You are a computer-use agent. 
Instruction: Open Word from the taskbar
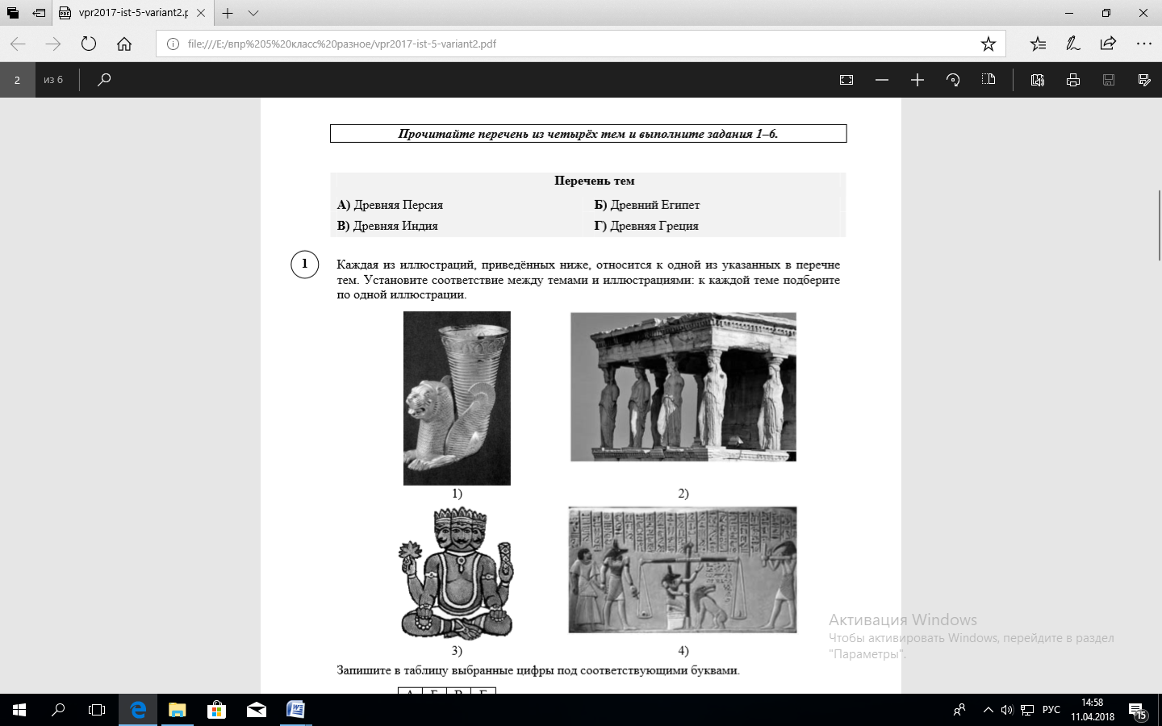pos(295,710)
